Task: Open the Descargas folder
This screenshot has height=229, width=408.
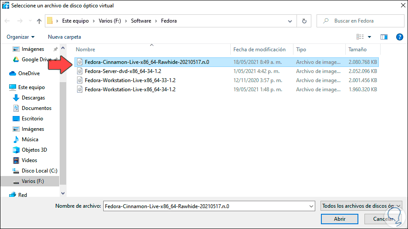Action: (33, 98)
